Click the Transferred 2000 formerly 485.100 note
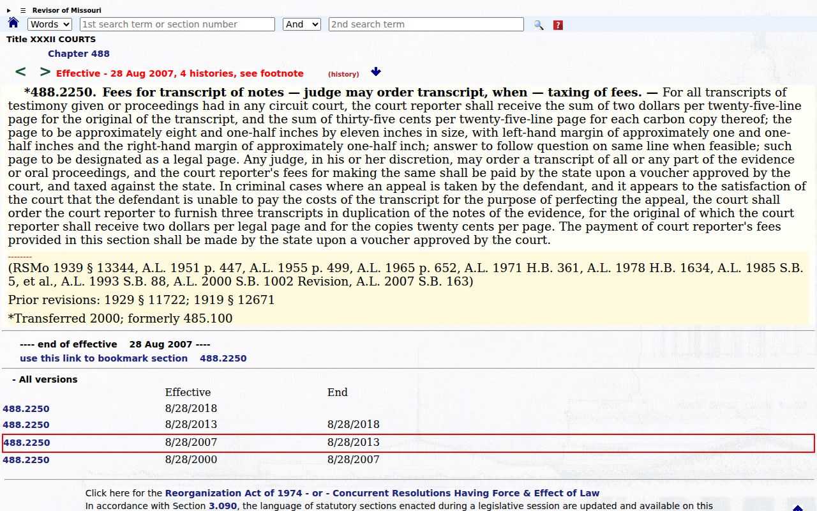Screen dimensions: 817x511 [x=120, y=318]
